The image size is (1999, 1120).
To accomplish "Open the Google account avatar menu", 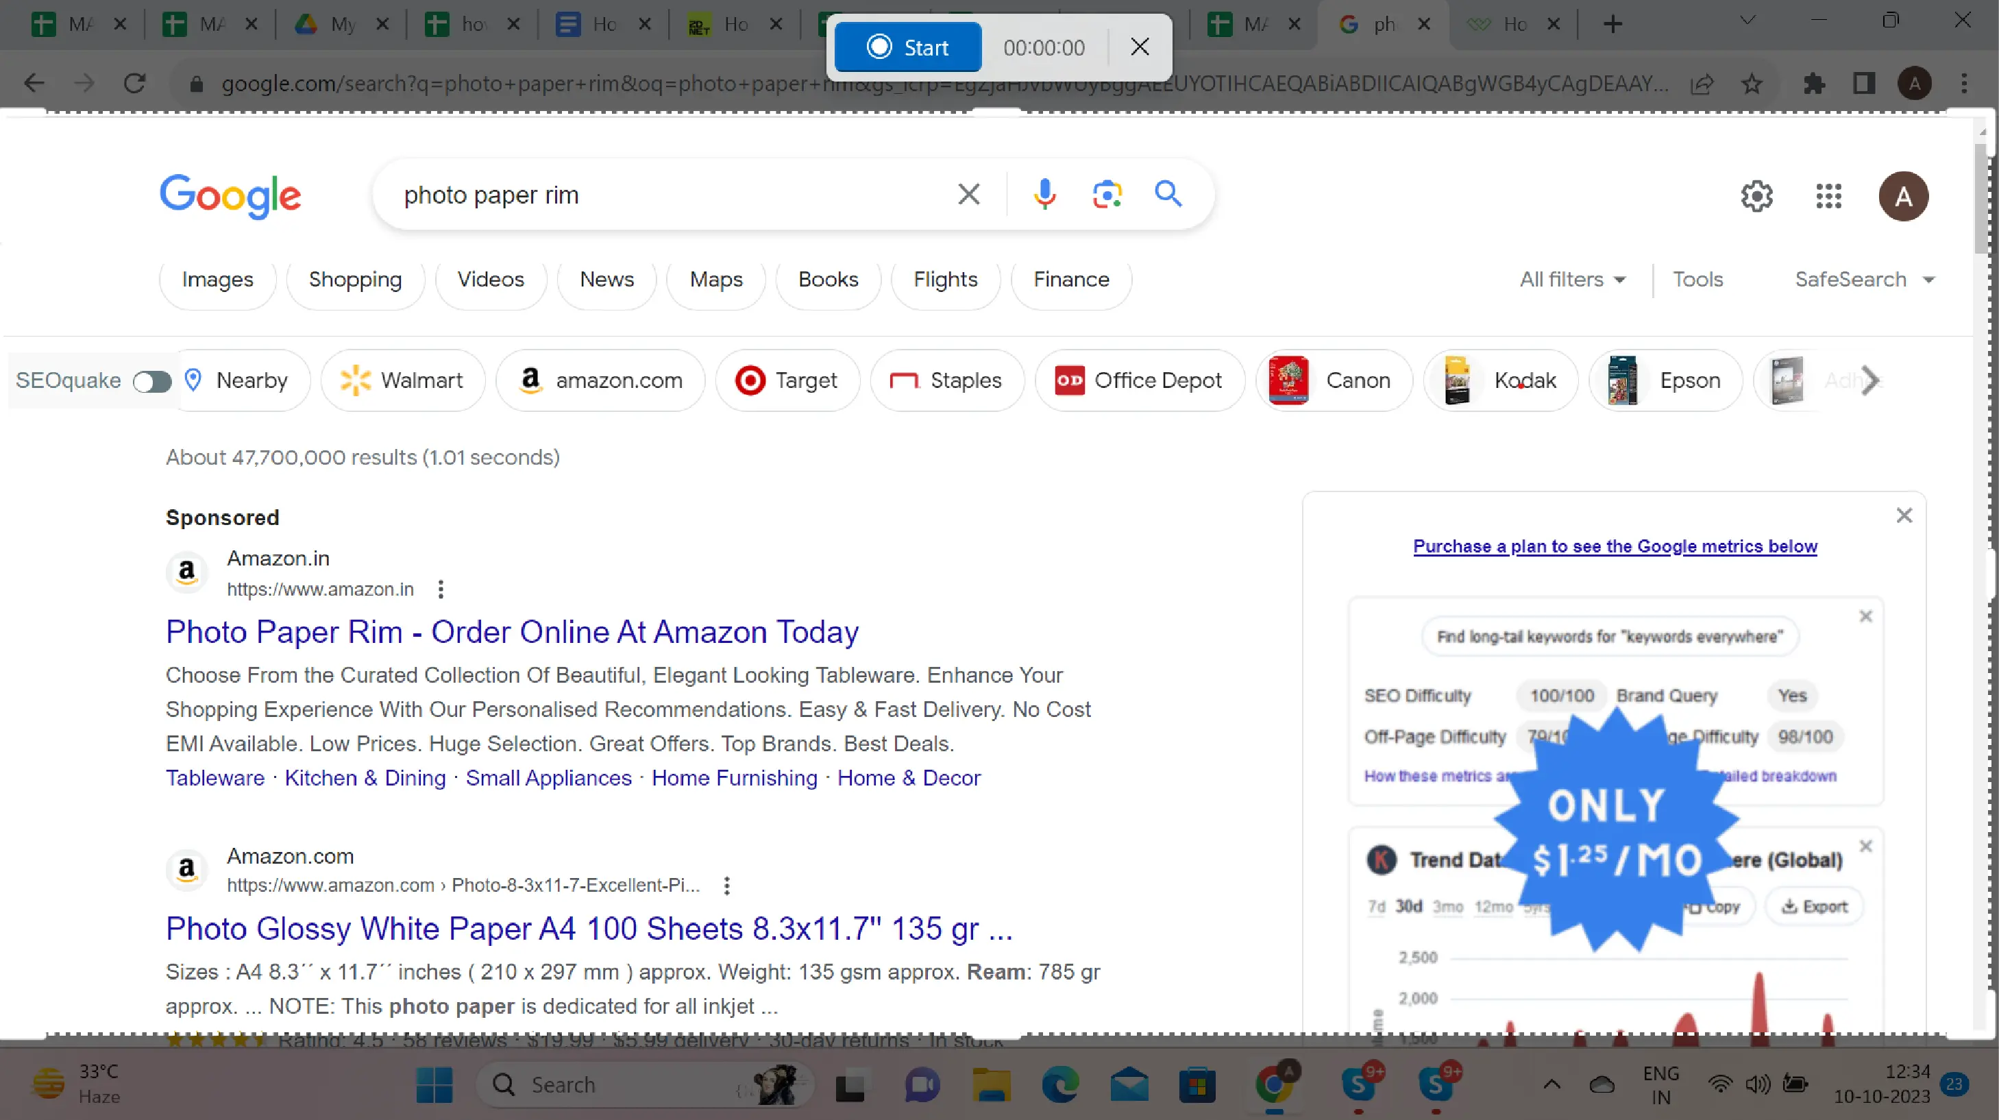I will click(1903, 196).
